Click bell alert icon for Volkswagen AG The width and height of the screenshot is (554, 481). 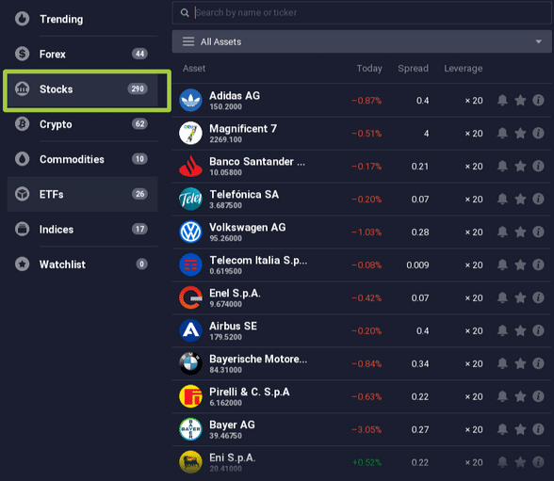[502, 232]
